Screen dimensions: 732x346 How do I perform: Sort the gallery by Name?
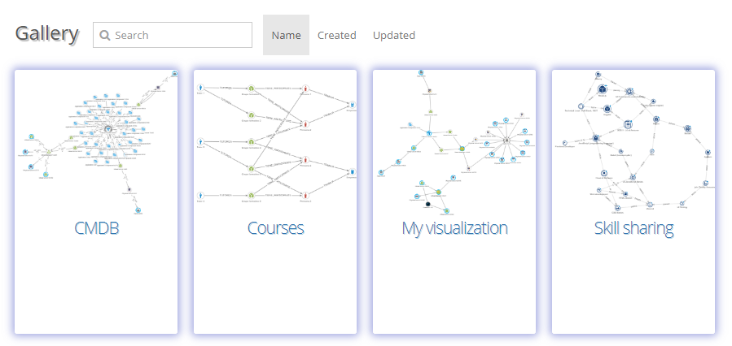[x=286, y=36]
